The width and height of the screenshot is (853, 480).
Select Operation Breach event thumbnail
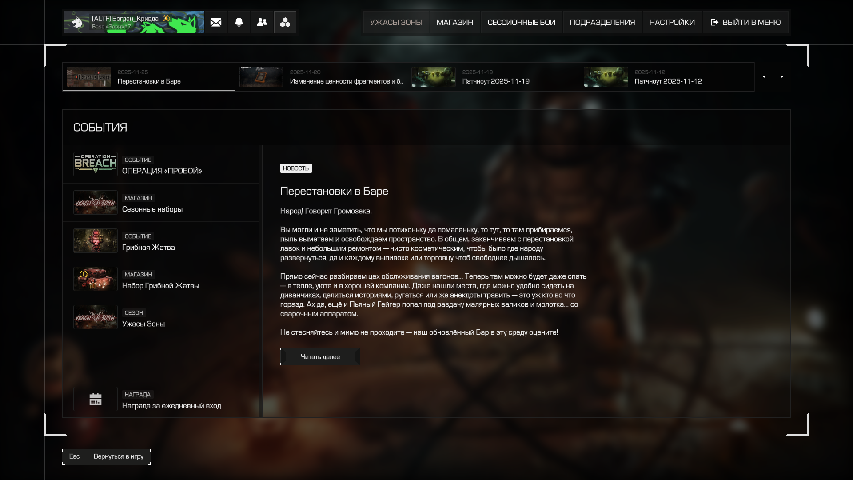click(96, 164)
